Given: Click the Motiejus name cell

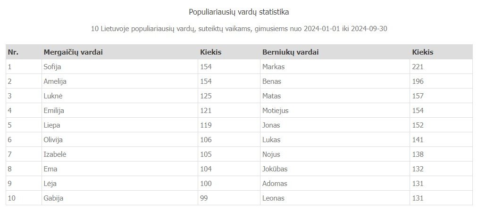Looking at the screenshot, I should point(335,111).
